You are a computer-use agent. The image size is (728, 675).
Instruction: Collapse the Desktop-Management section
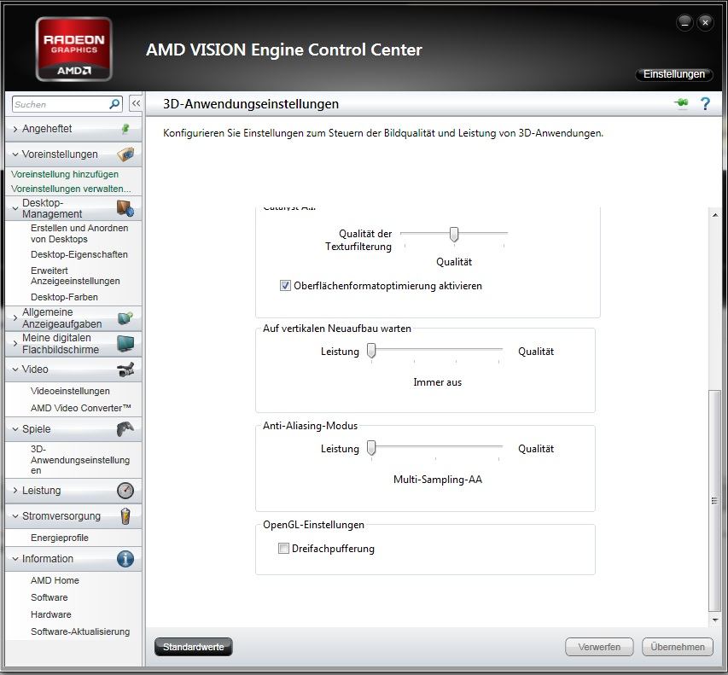tap(15, 208)
